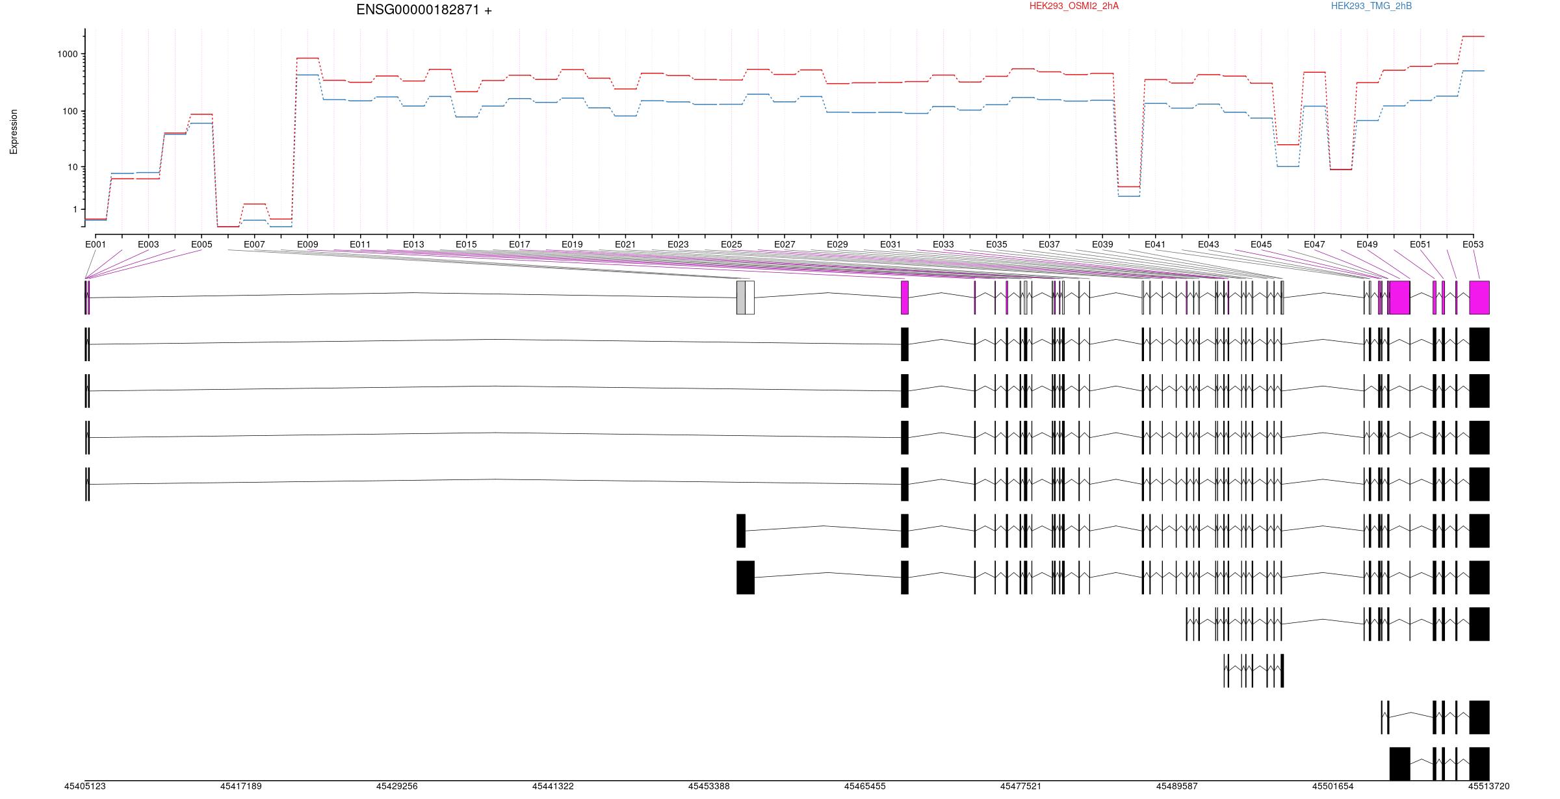The width and height of the screenshot is (1560, 799).
Task: Click y-axis tick value 1000
Action: click(x=67, y=55)
